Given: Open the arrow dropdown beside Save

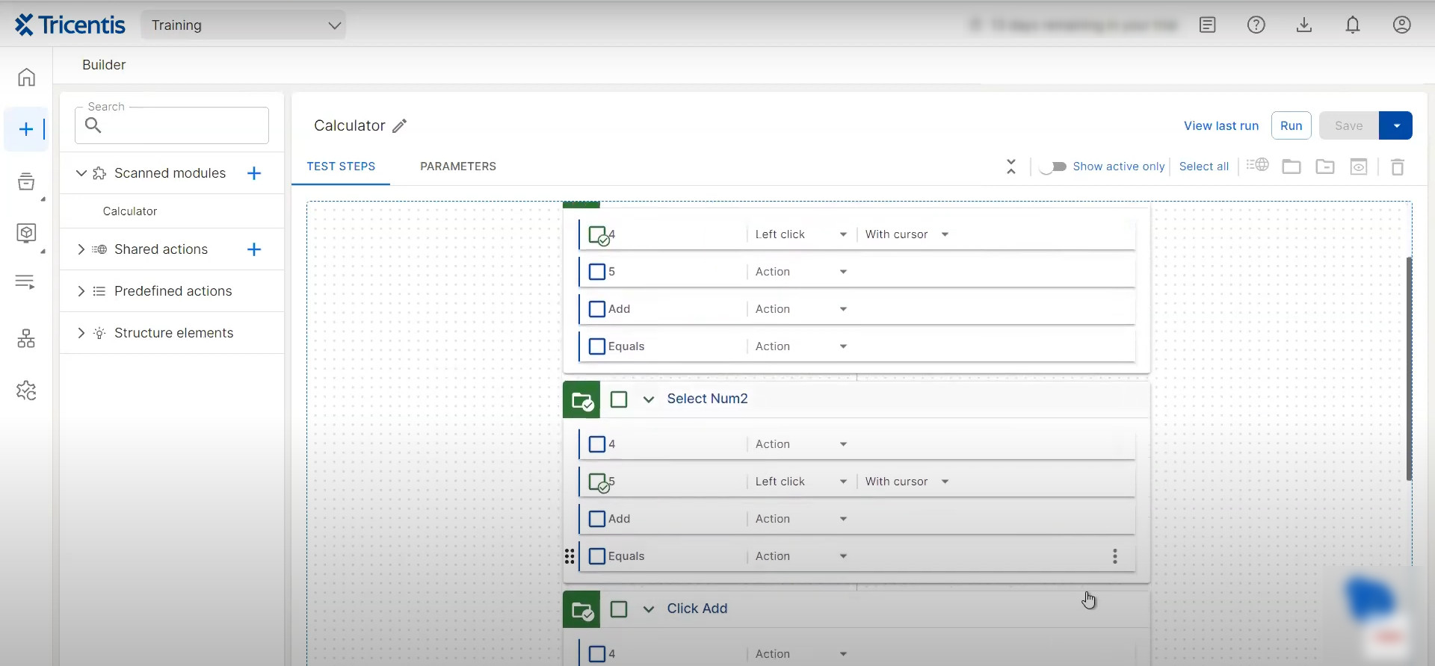Looking at the screenshot, I should pos(1395,126).
